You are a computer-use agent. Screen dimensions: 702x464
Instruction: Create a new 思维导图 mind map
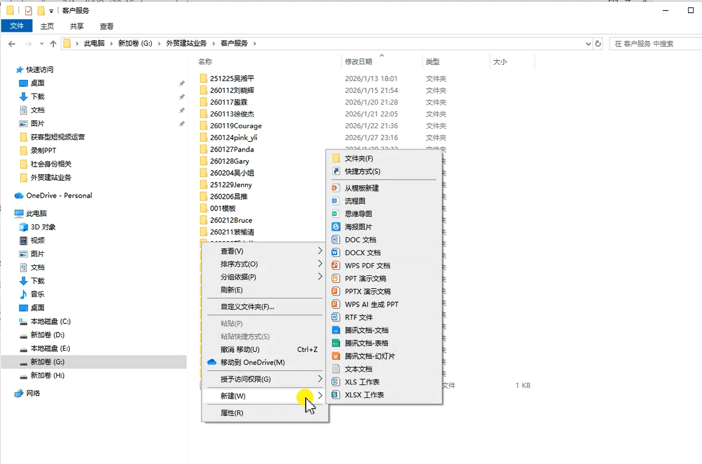click(x=384, y=214)
